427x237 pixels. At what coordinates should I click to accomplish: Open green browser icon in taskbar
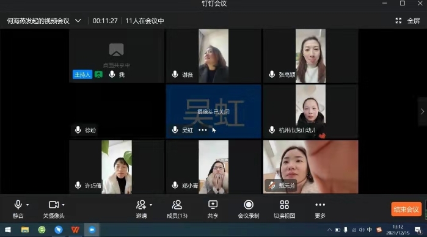point(42,230)
